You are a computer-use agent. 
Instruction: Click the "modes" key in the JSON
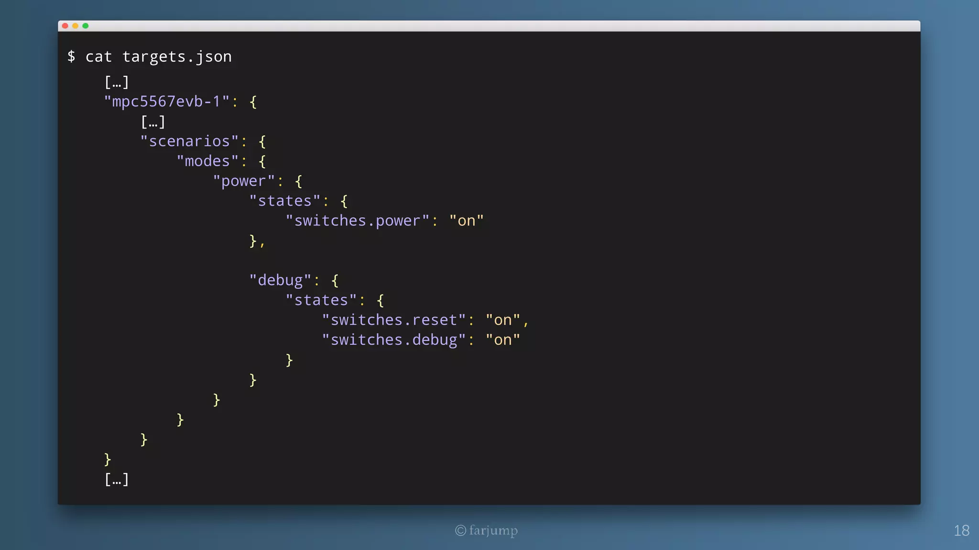click(207, 161)
